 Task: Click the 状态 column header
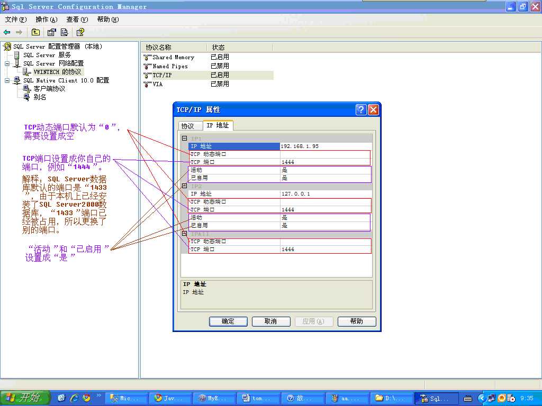coord(240,47)
